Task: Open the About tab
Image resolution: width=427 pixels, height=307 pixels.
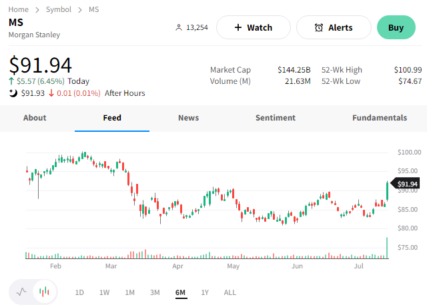Action: tap(35, 118)
